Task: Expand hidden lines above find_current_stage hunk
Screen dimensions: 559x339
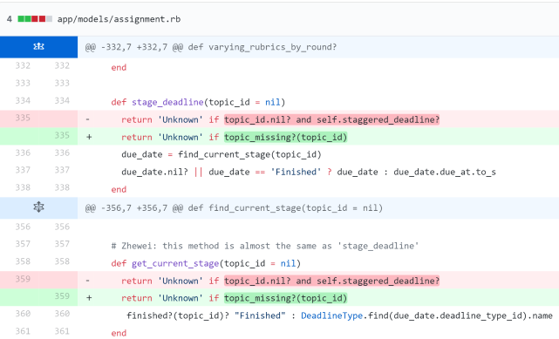Action: pos(38,207)
